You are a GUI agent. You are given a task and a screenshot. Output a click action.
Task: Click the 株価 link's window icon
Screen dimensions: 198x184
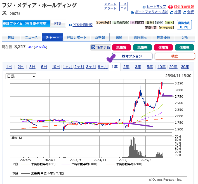(172, 12)
